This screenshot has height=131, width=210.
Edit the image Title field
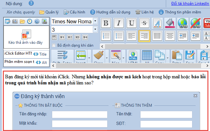[x=18, y=53]
